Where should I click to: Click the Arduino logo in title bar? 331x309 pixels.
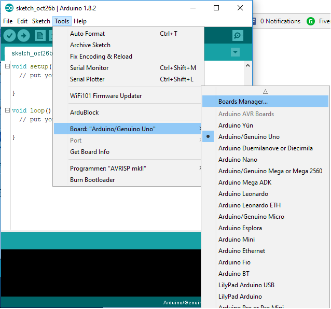click(9, 8)
